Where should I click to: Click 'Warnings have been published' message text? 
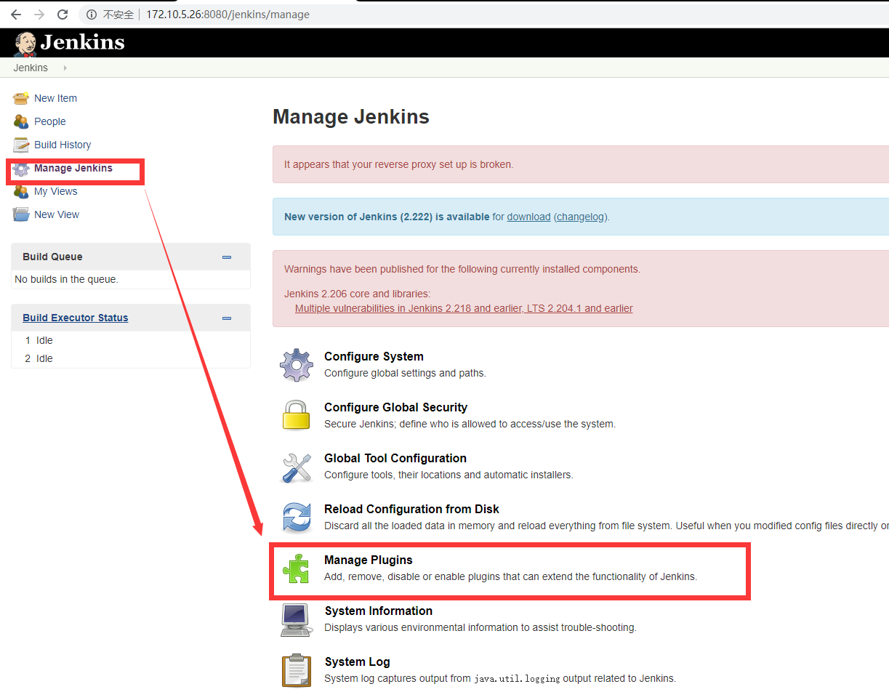[x=462, y=269]
